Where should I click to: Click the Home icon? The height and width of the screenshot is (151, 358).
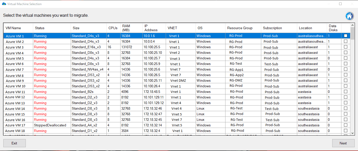[349, 16]
